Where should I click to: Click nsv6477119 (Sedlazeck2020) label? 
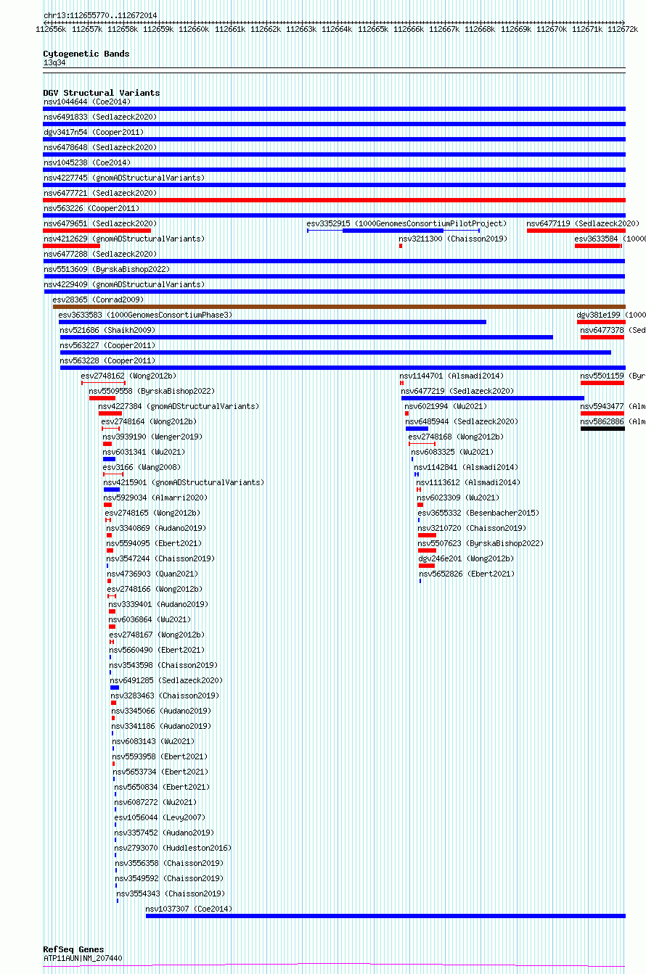(x=583, y=223)
